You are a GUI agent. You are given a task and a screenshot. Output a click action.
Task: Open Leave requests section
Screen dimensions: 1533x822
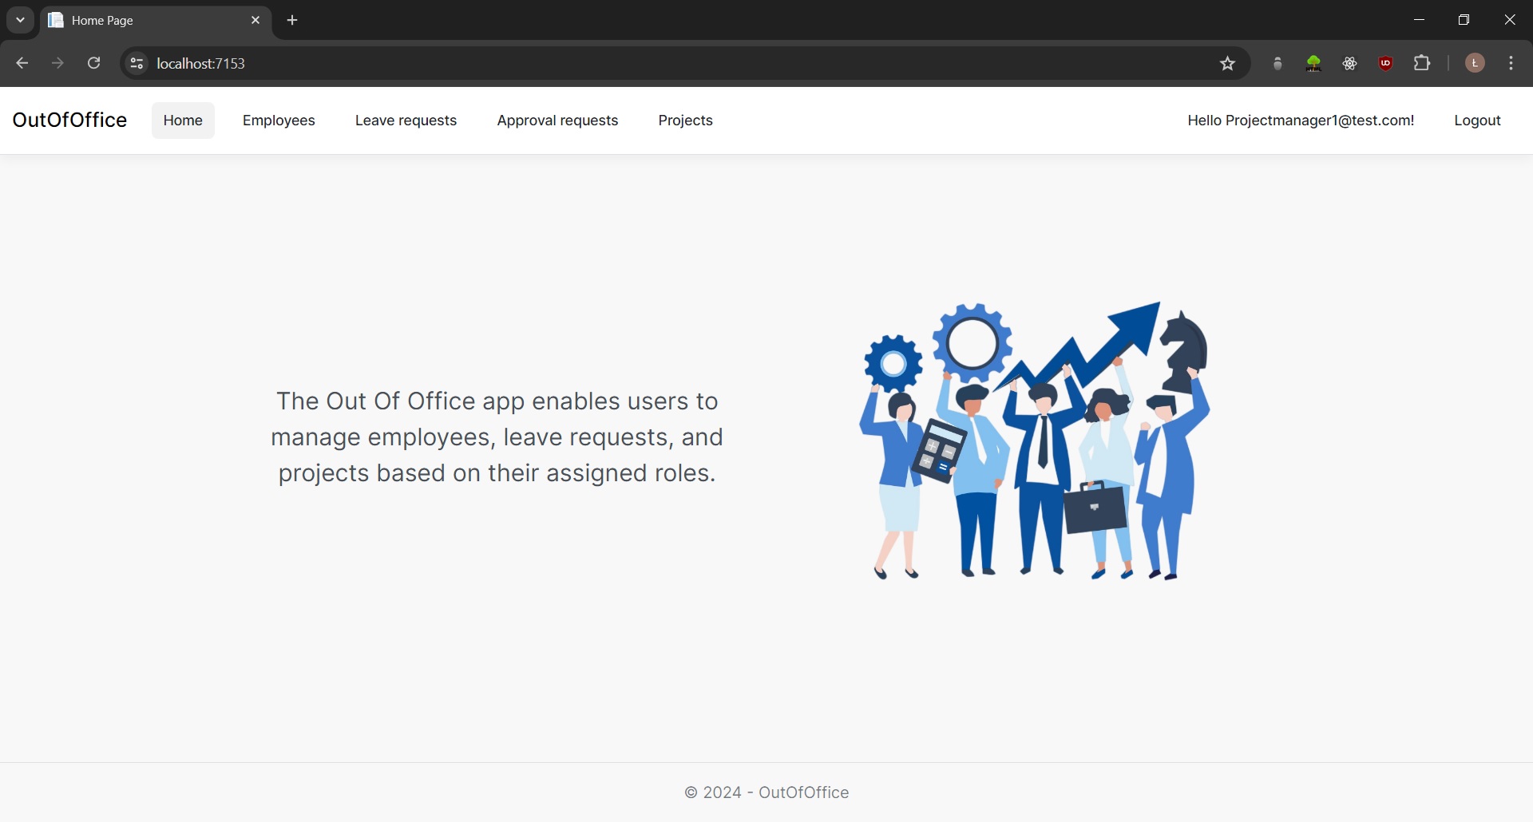point(405,121)
